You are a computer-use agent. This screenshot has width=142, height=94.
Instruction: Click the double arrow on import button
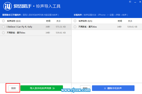[53, 88]
